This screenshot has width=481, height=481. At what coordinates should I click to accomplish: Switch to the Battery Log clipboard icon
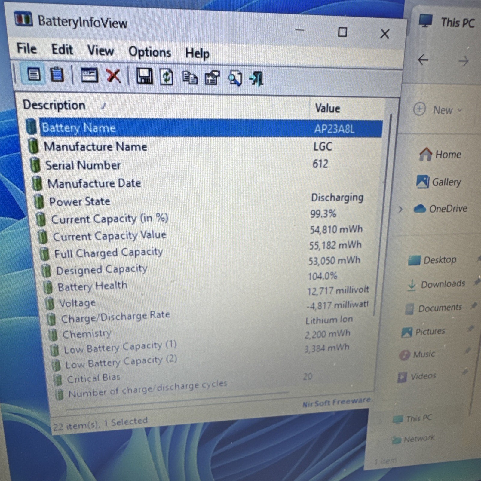point(57,75)
